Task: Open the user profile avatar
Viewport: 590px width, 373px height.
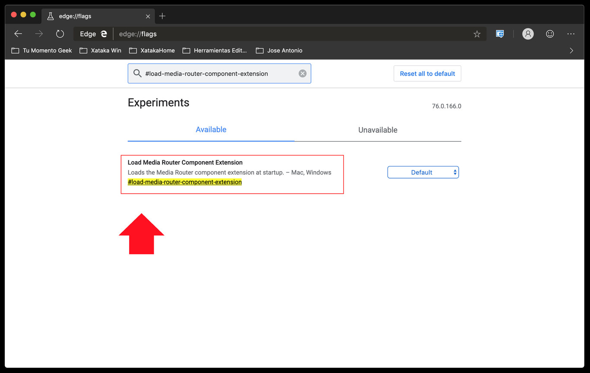Action: [528, 34]
